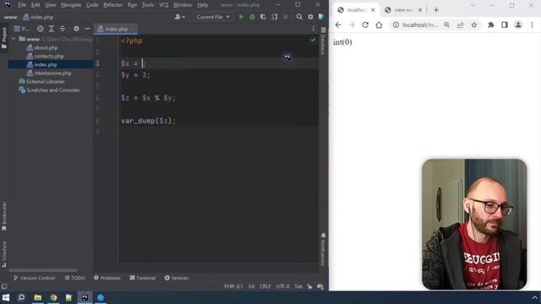
Task: Open the Window menu
Action: pyautogui.click(x=183, y=5)
